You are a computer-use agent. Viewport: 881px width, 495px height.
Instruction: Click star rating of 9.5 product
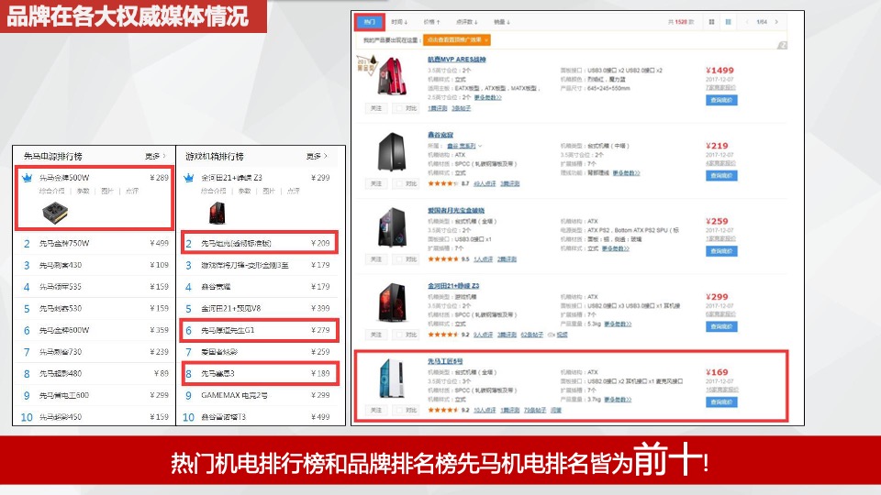(x=442, y=259)
